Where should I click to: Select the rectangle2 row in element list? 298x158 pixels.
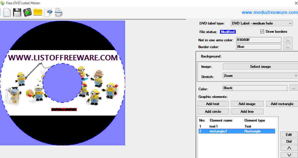(237, 131)
